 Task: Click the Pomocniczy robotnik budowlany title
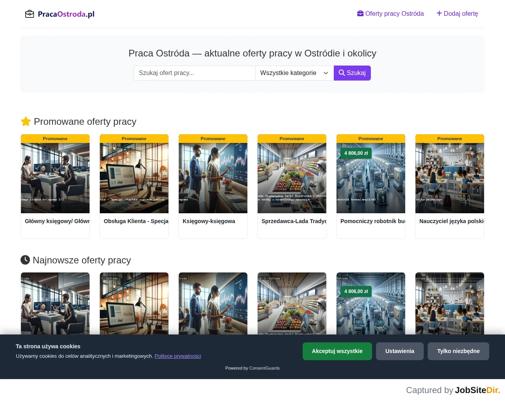373,221
